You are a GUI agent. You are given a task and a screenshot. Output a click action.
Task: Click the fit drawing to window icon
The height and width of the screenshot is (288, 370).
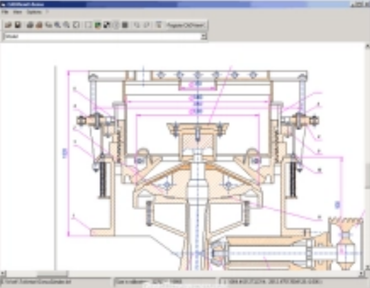pyautogui.click(x=76, y=25)
